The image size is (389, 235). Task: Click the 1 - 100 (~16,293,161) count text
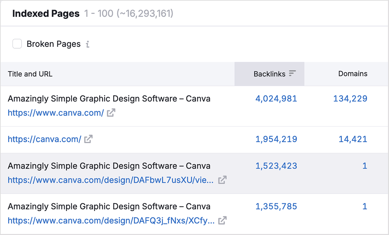coord(129,13)
